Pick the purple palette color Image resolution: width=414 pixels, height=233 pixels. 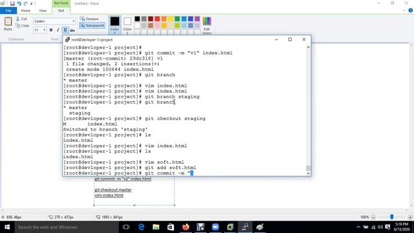(197, 19)
